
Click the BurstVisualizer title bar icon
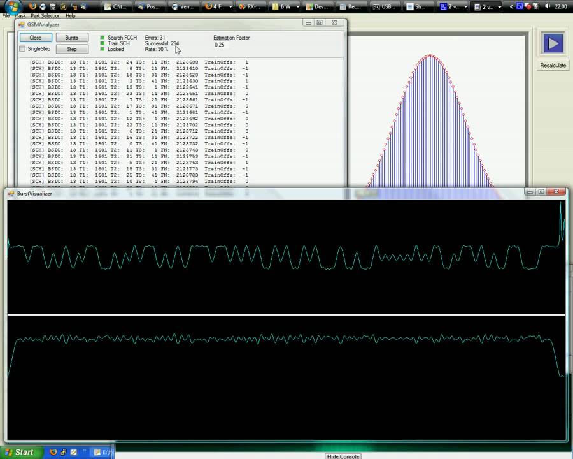click(11, 193)
